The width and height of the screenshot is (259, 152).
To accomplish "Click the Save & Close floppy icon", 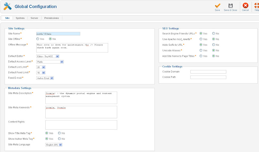I will pyautogui.click(x=231, y=6).
